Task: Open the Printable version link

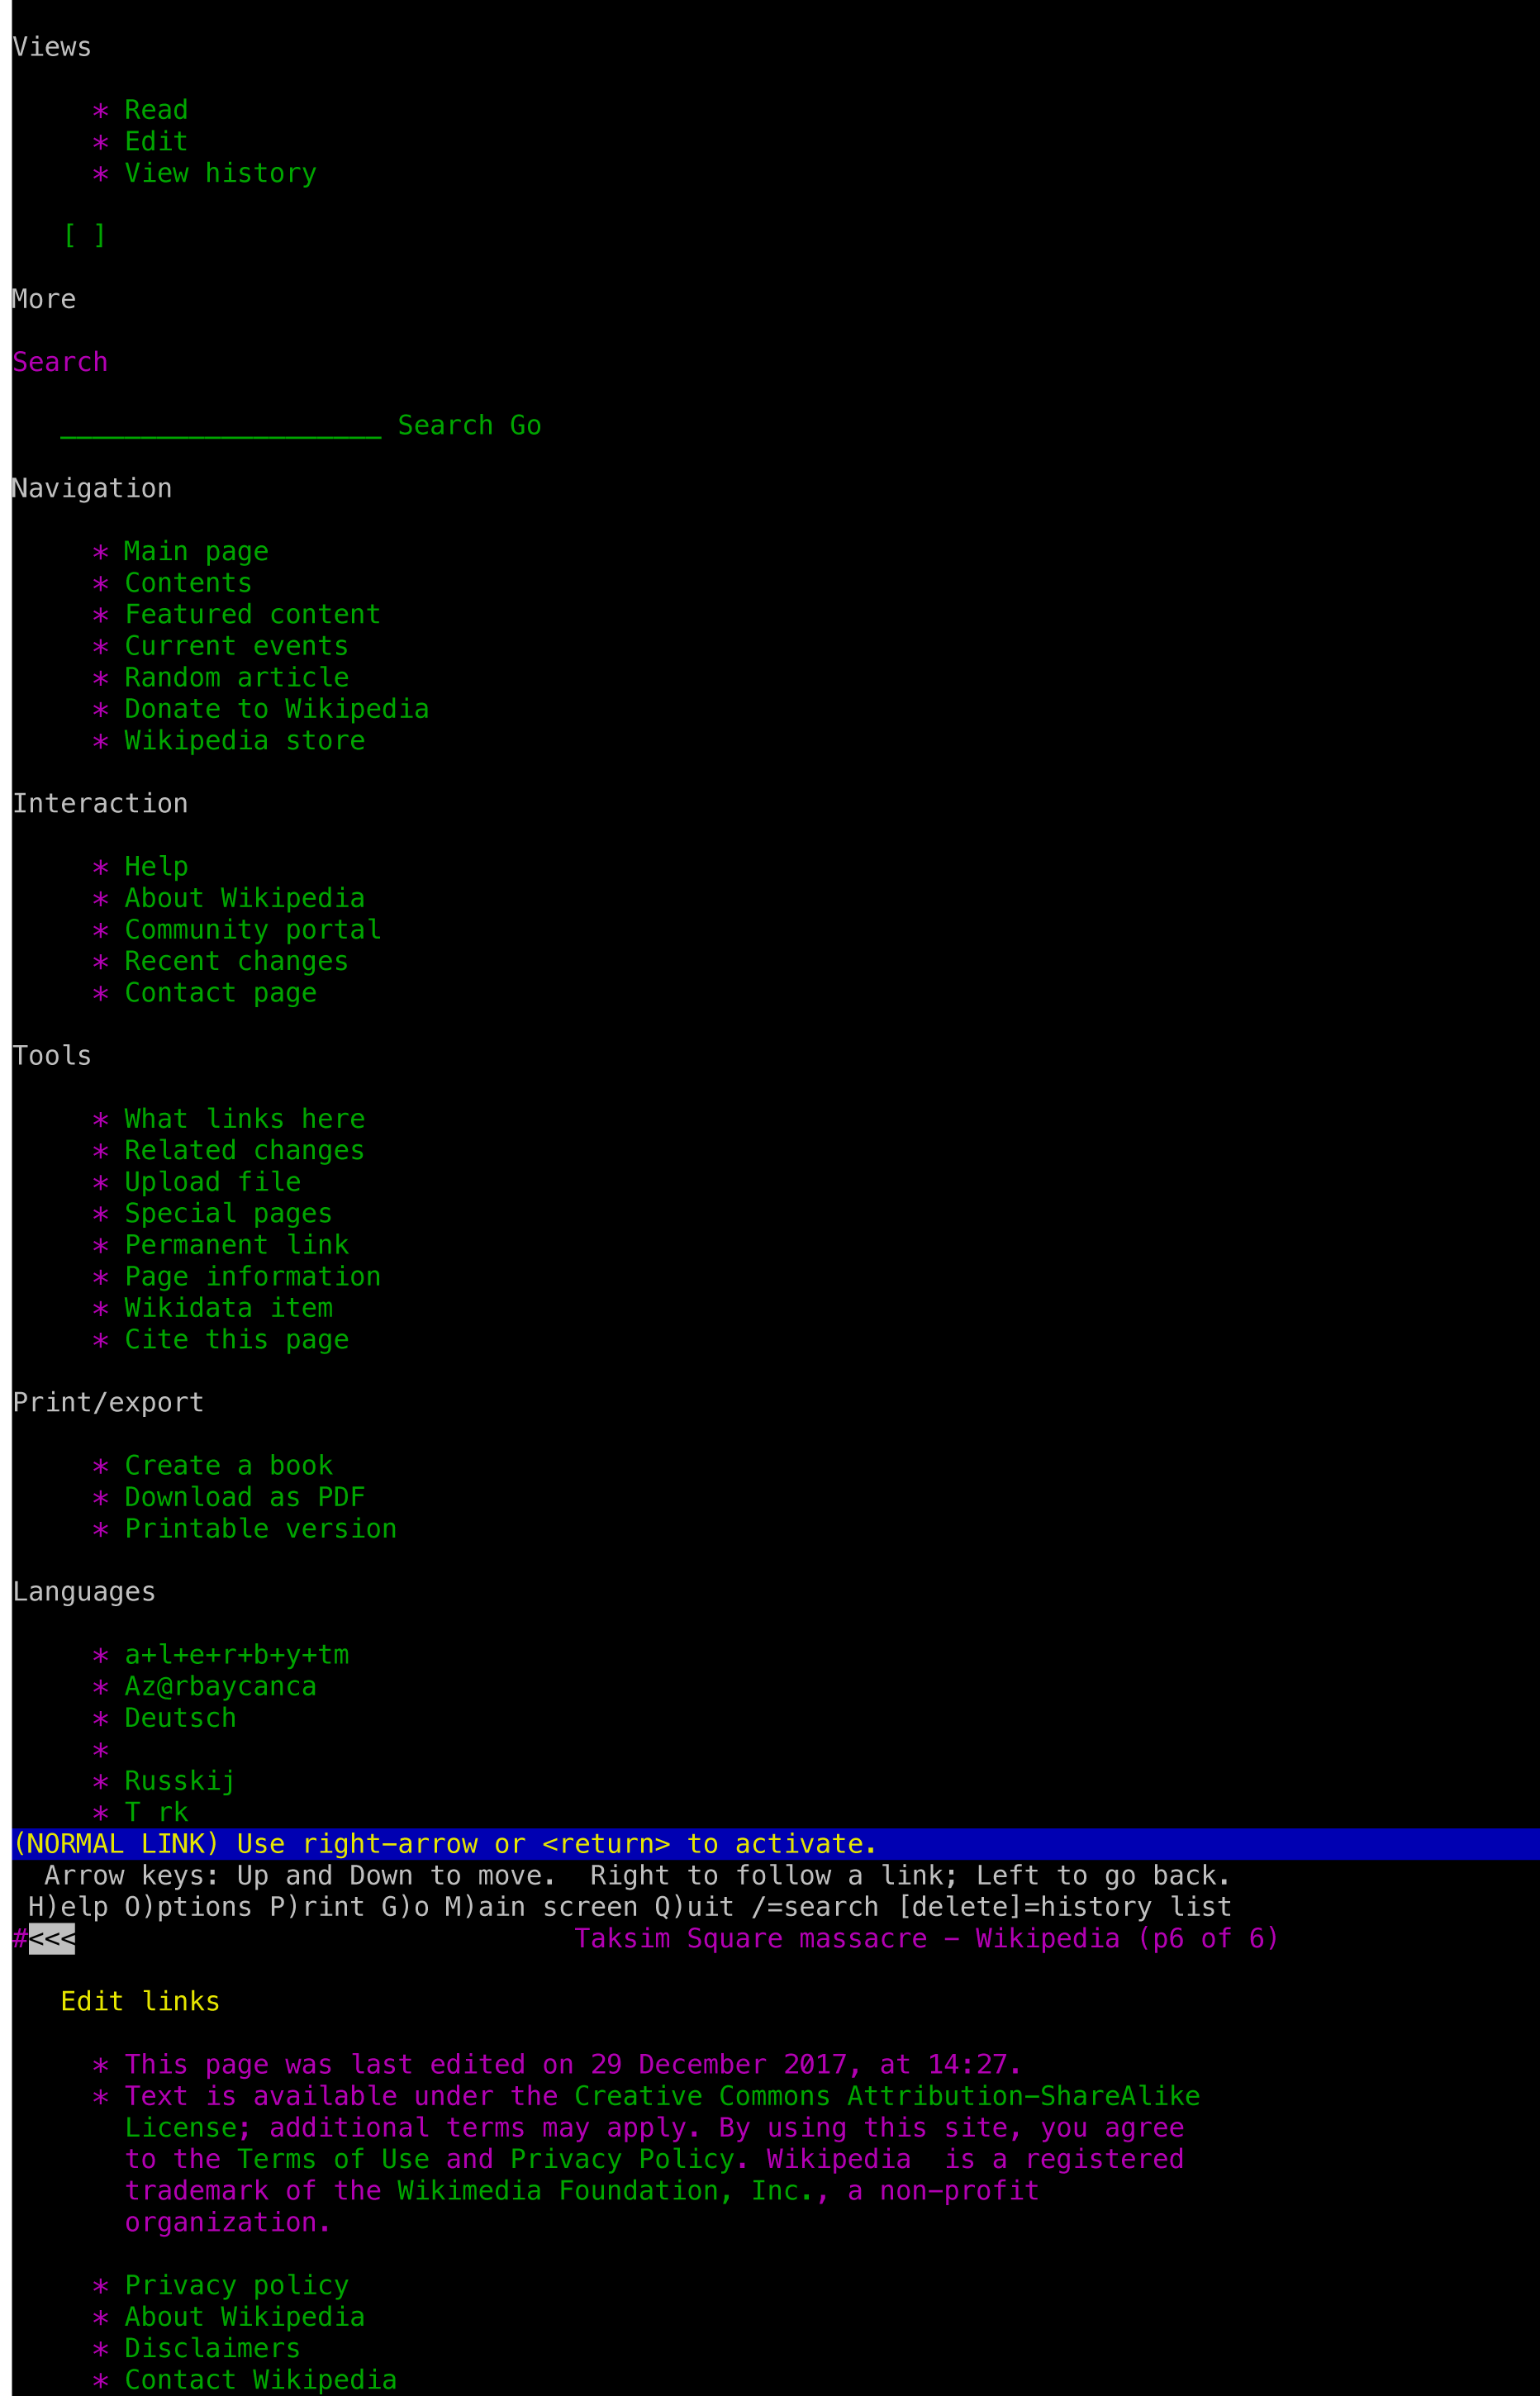Action: (x=260, y=1528)
